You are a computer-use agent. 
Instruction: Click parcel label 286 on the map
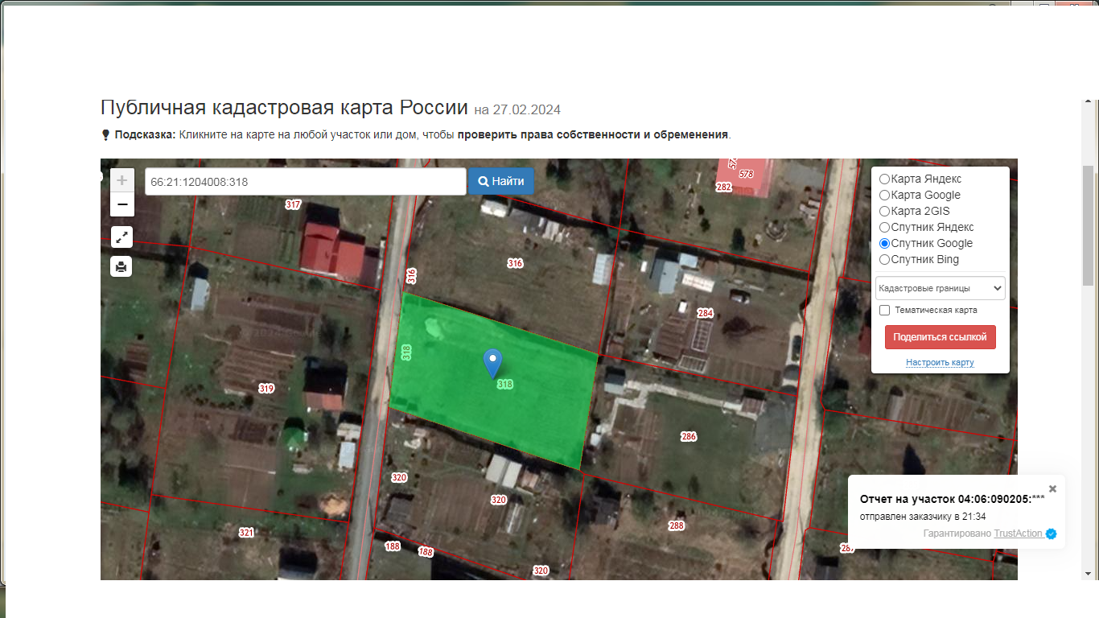coord(689,437)
